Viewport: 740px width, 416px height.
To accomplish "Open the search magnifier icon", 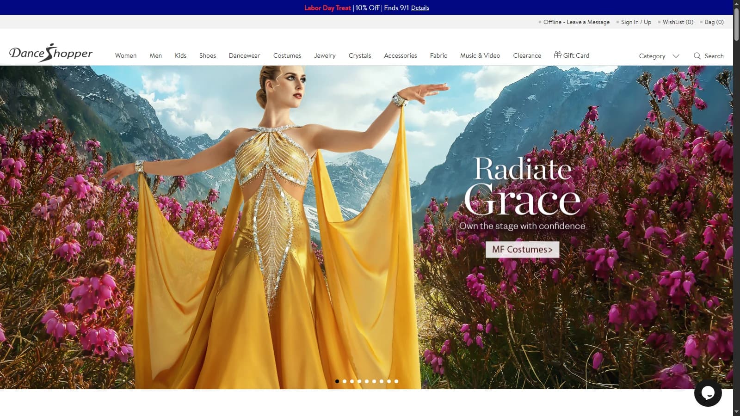I will [x=697, y=56].
